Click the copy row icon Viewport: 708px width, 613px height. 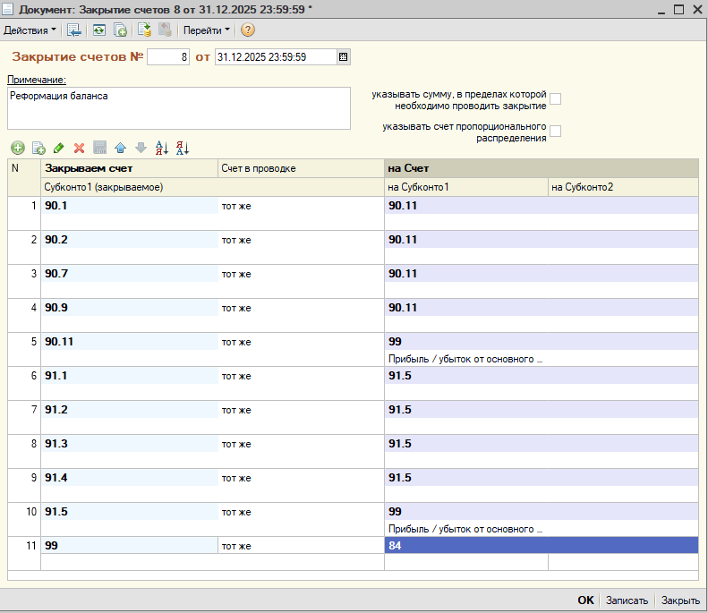[x=38, y=148]
